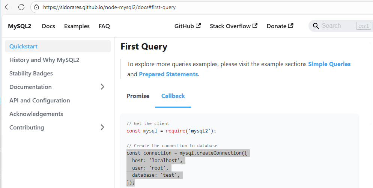Viewport: 373px width, 188px height.
Task: Open History and Why MySQL2 page
Action: click(x=44, y=60)
